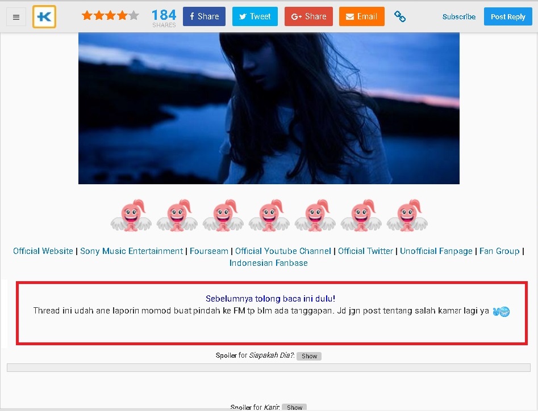
Task: Open the Fan Group link
Action: 499,251
